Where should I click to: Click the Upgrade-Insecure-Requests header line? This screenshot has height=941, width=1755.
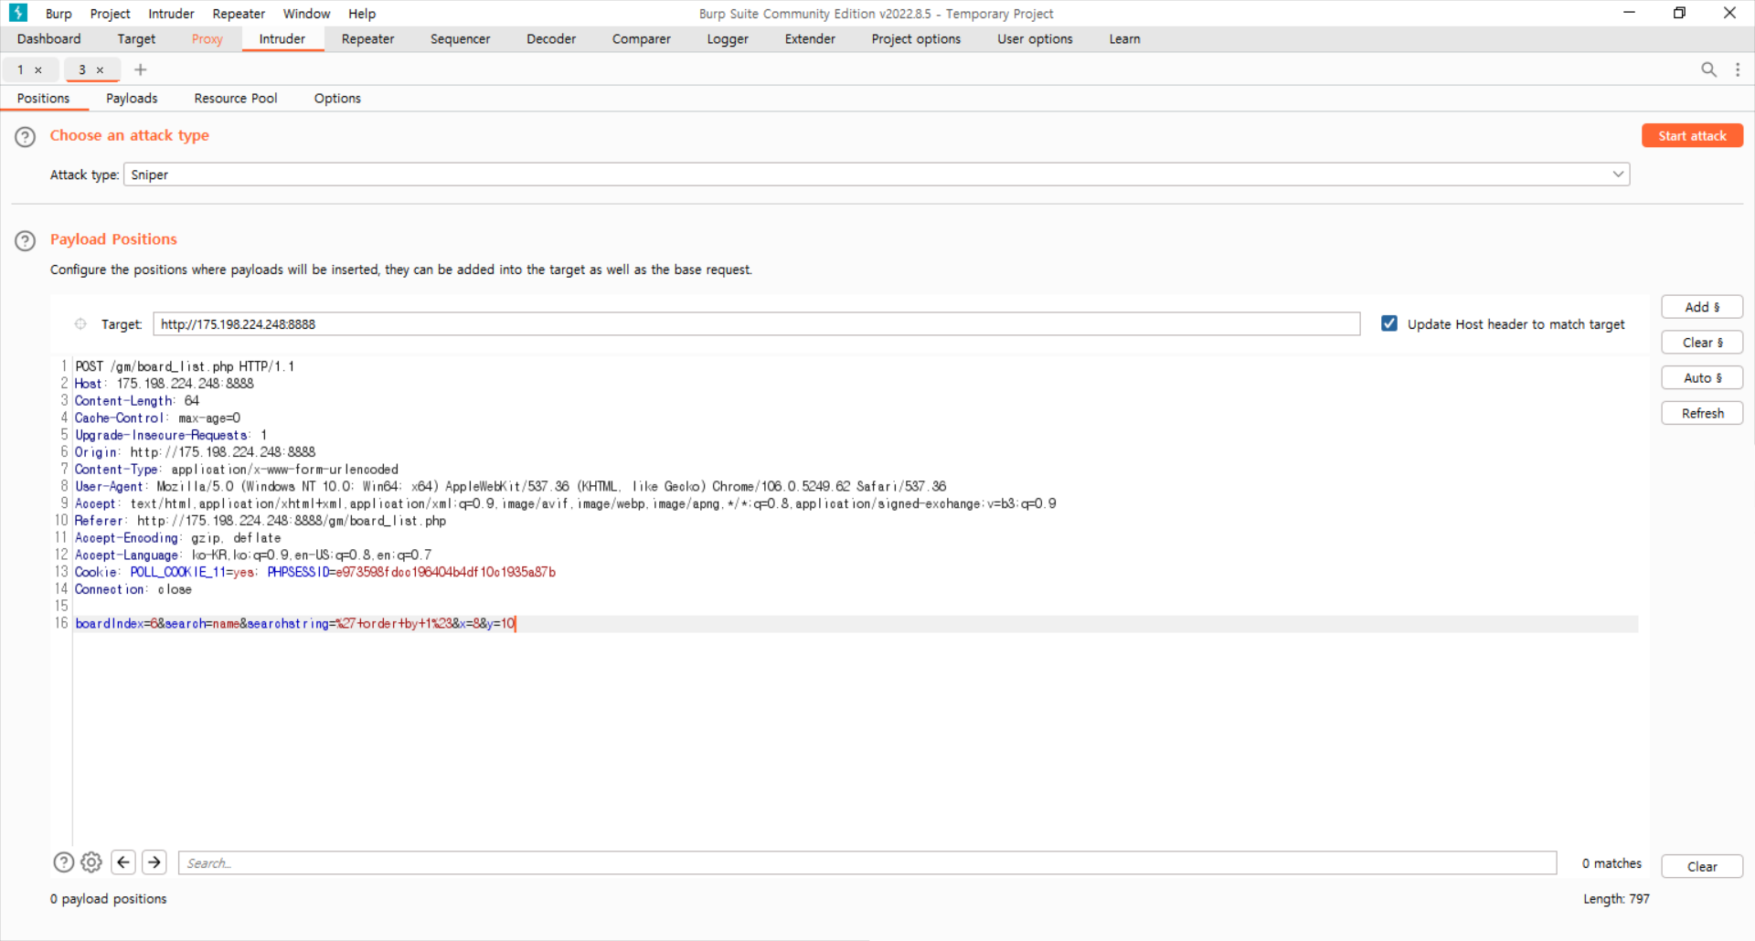tap(171, 435)
